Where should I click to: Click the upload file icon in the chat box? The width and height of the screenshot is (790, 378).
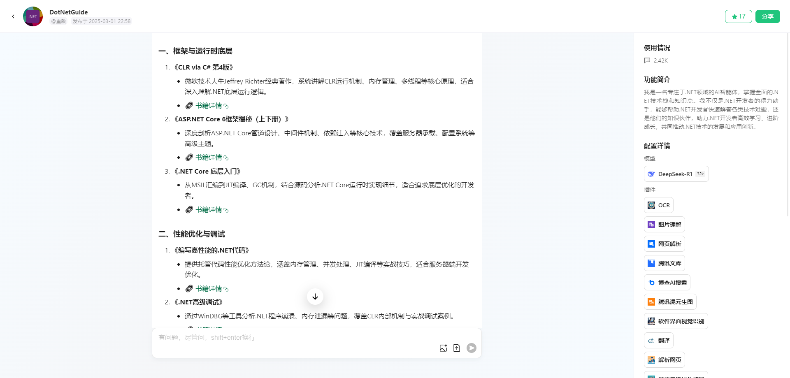457,348
